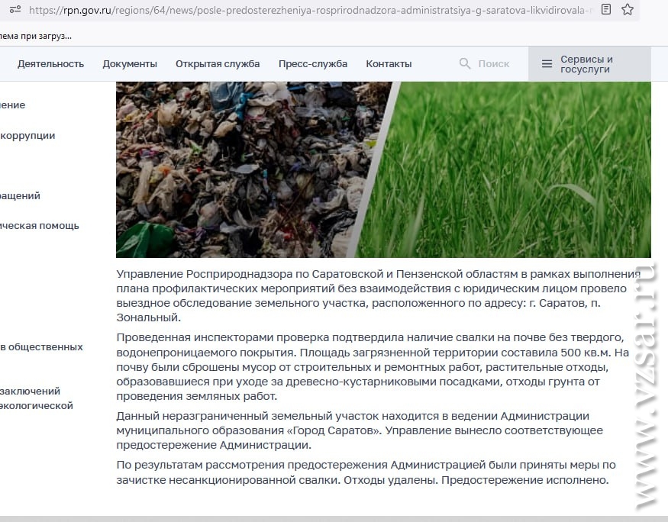Click the garbage and grass article image
Screen dimensions: 668x522
tap(383, 169)
